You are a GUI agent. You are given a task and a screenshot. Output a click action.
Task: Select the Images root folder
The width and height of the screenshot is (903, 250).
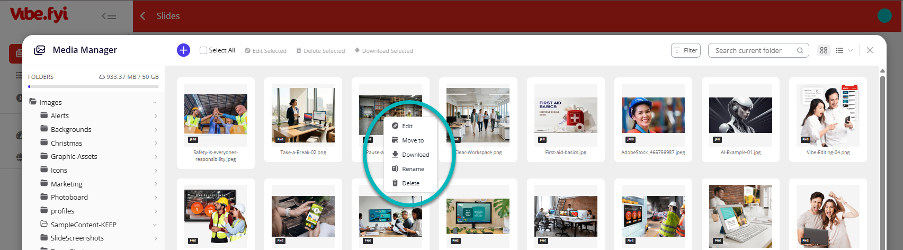click(x=46, y=102)
